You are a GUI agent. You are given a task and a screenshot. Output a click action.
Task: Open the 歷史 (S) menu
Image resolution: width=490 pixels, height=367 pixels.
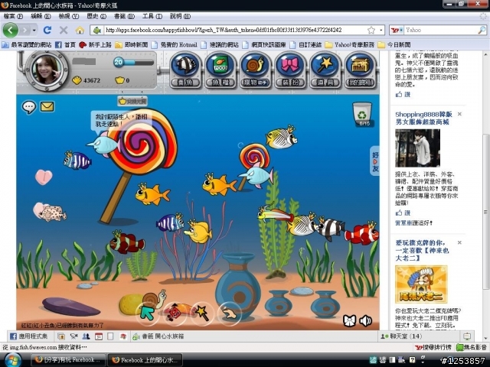pyautogui.click(x=96, y=16)
